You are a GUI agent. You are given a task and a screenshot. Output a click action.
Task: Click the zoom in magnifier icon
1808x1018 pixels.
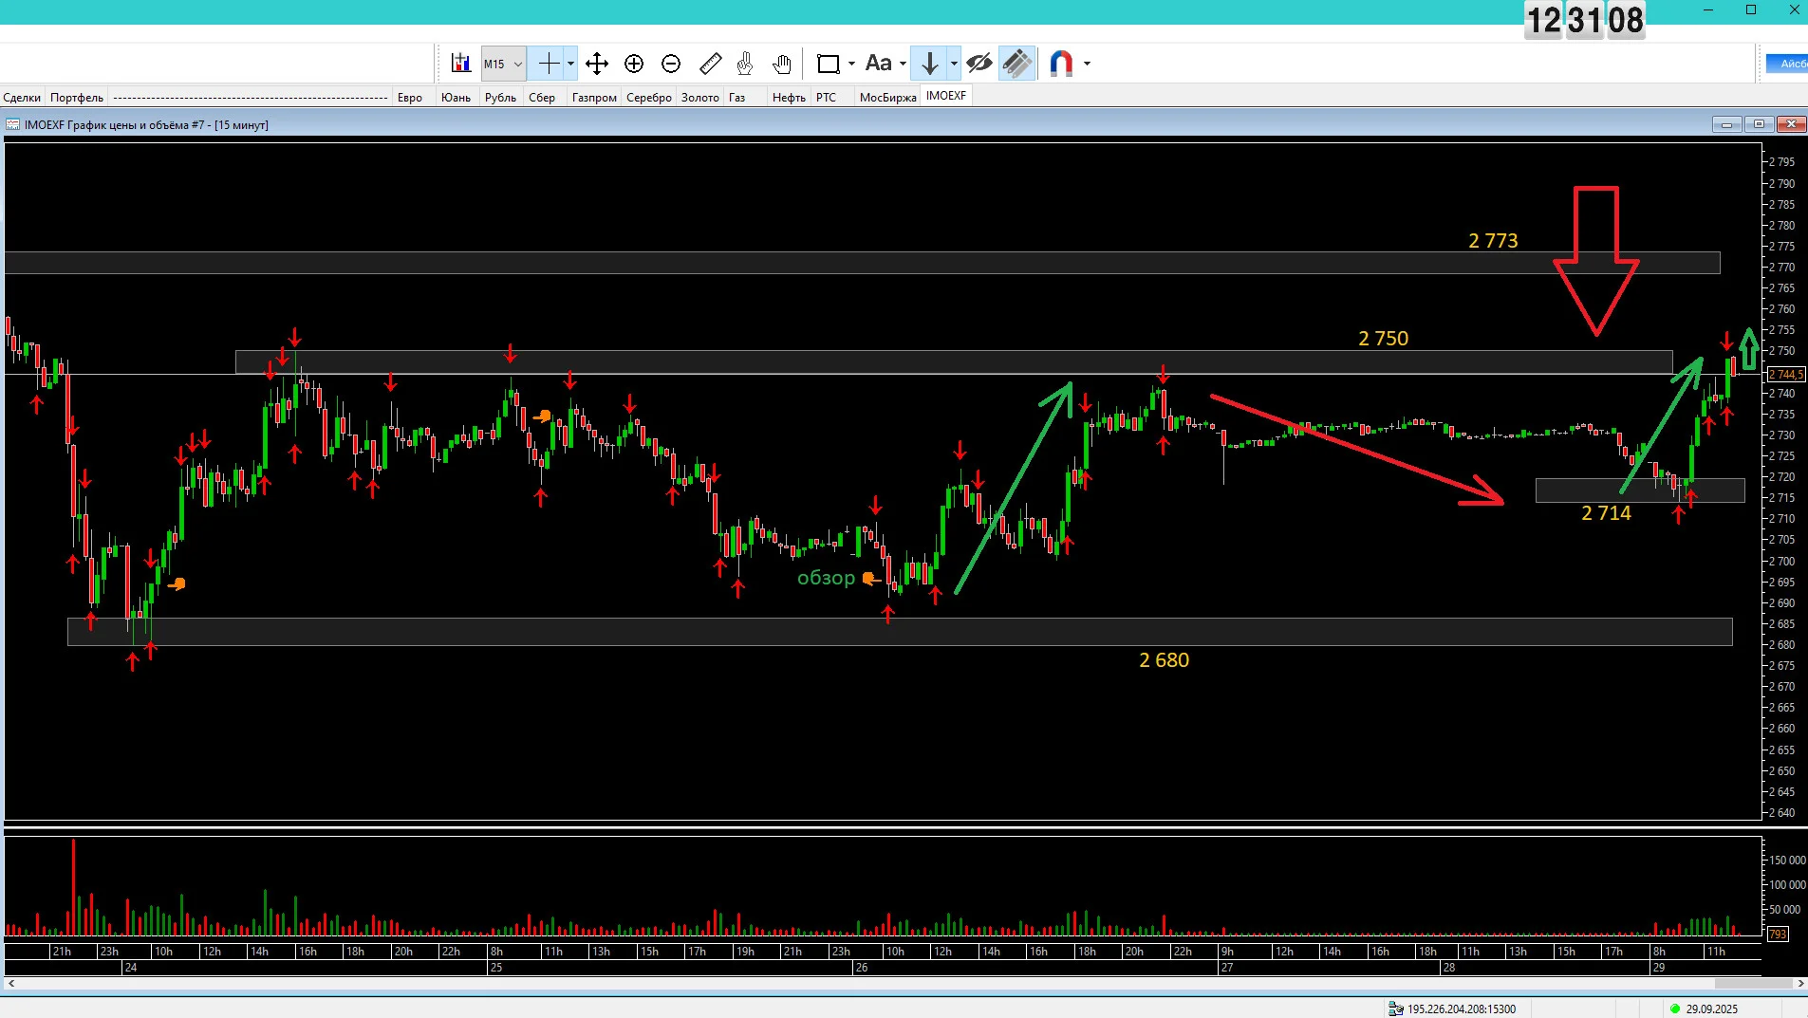634,64
